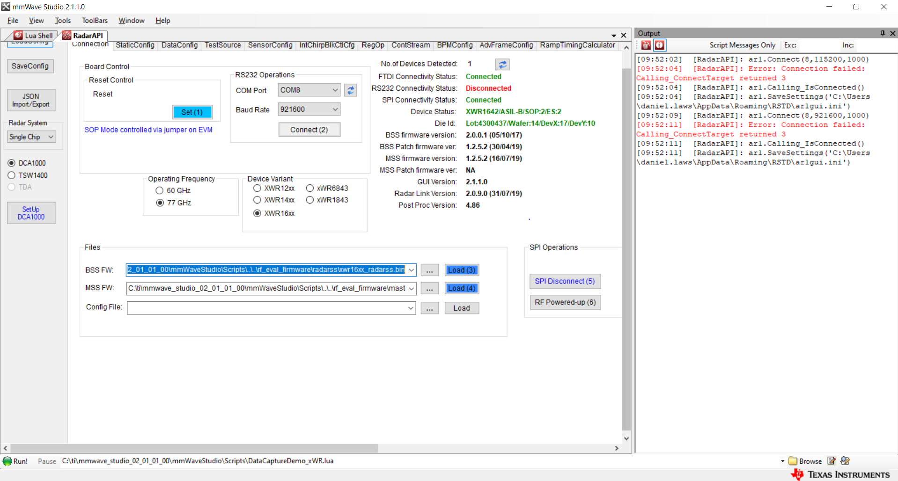Toggle the red info filter icon in Output

(659, 45)
